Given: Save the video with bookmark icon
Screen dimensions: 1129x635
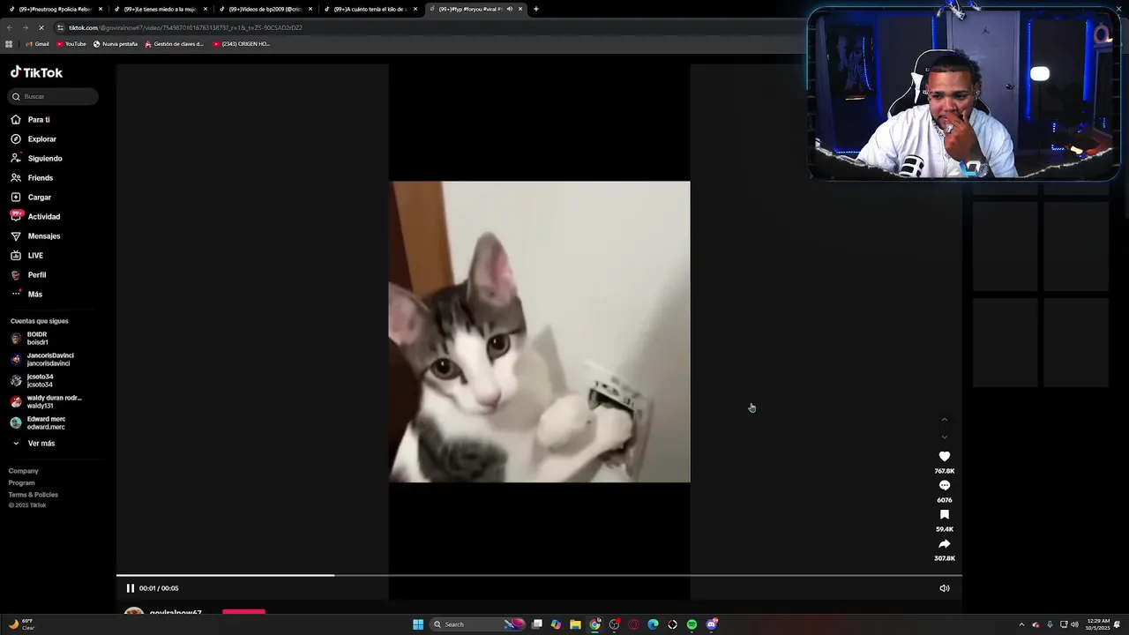Looking at the screenshot, I should pyautogui.click(x=945, y=515).
